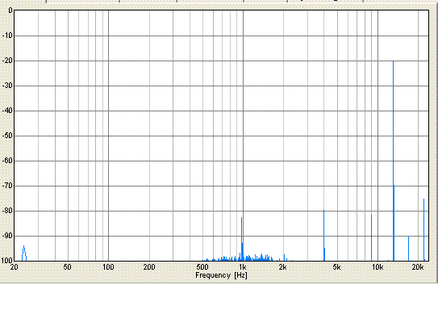Click the "50" frequency axis label
The width and height of the screenshot is (438, 310).
(x=67, y=267)
